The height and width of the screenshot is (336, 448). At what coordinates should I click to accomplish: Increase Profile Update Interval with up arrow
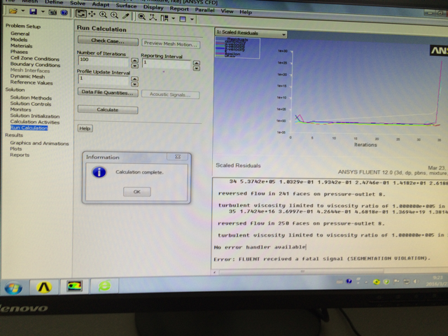click(134, 78)
